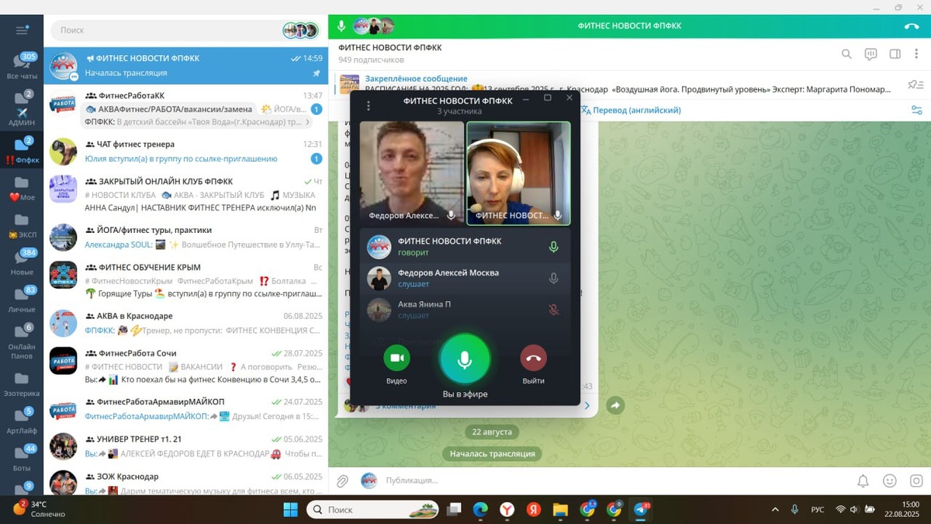Screen dimensions: 931x524
Task: Open File Explorer from the taskbar
Action: tap(560, 510)
